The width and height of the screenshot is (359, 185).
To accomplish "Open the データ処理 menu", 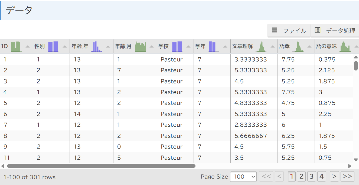I will coord(335,31).
